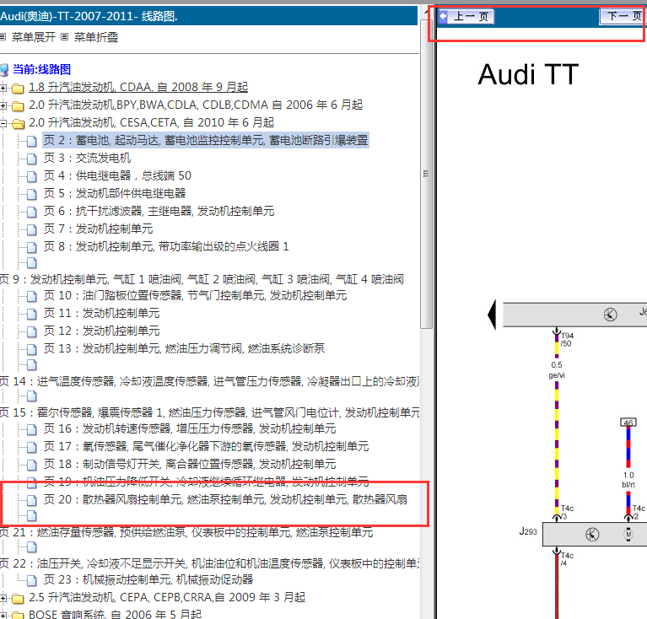Go to previous page with 上一页 button
Image resolution: width=647 pixels, height=619 pixels.
pos(466,17)
